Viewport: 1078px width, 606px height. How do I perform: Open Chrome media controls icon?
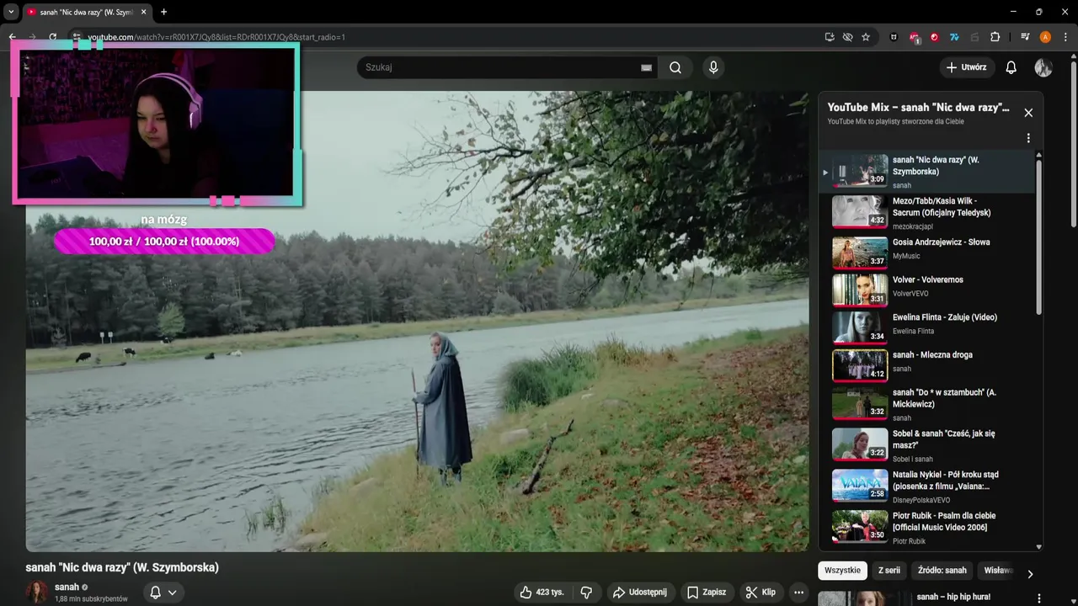point(1025,37)
